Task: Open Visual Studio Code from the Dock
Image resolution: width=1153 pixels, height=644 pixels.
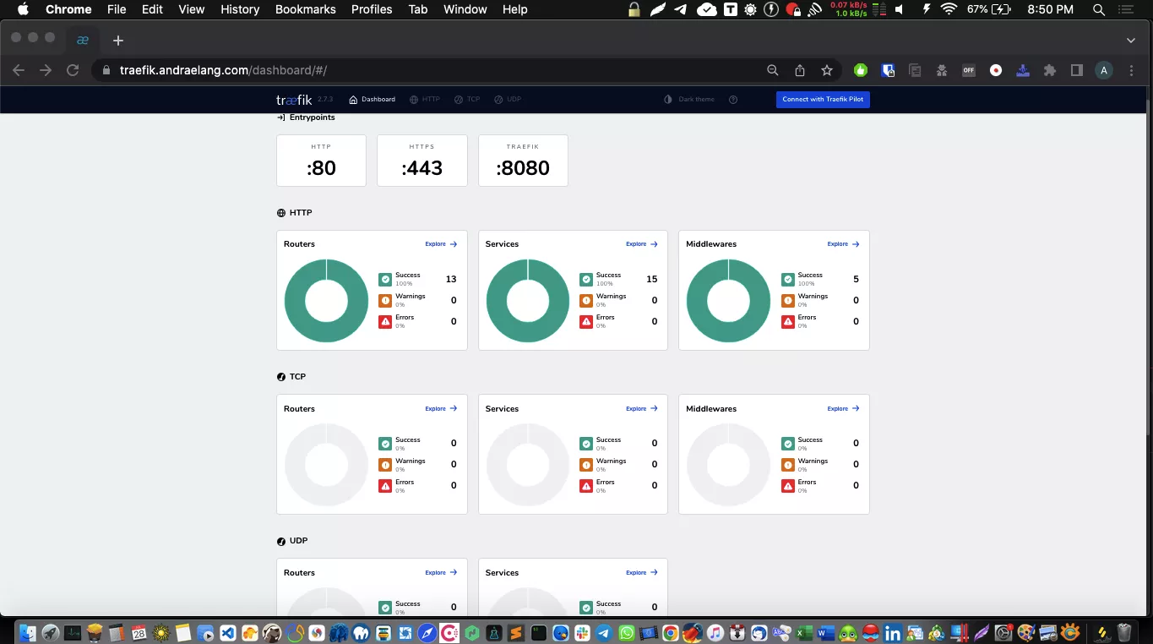Action: click(x=228, y=632)
